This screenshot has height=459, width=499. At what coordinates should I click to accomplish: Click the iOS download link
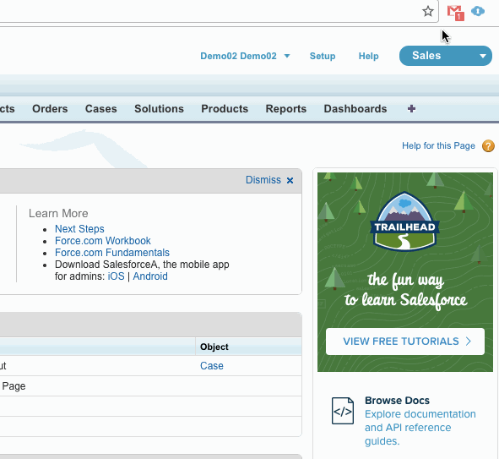(117, 276)
